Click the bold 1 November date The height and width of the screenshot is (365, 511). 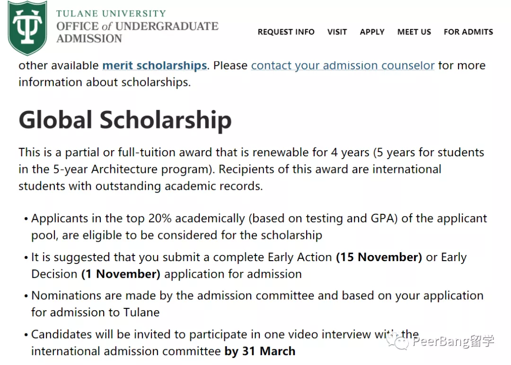(x=121, y=274)
